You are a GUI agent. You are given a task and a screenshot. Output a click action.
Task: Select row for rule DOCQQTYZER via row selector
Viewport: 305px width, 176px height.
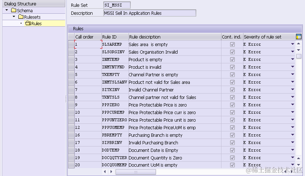(x=71, y=158)
